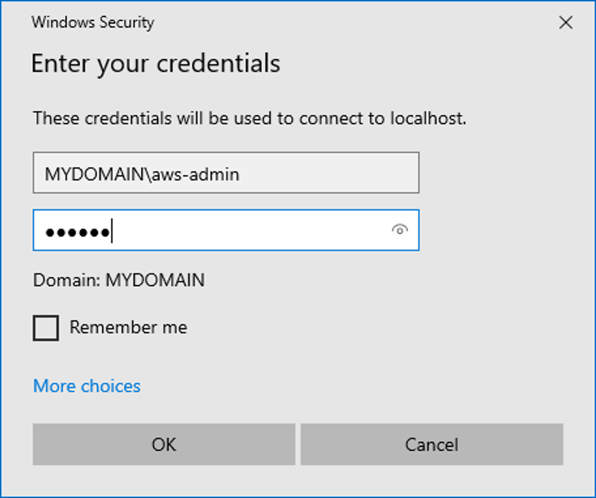Click the Domain: MYDOMAIN label
The image size is (596, 498).
pyautogui.click(x=118, y=280)
